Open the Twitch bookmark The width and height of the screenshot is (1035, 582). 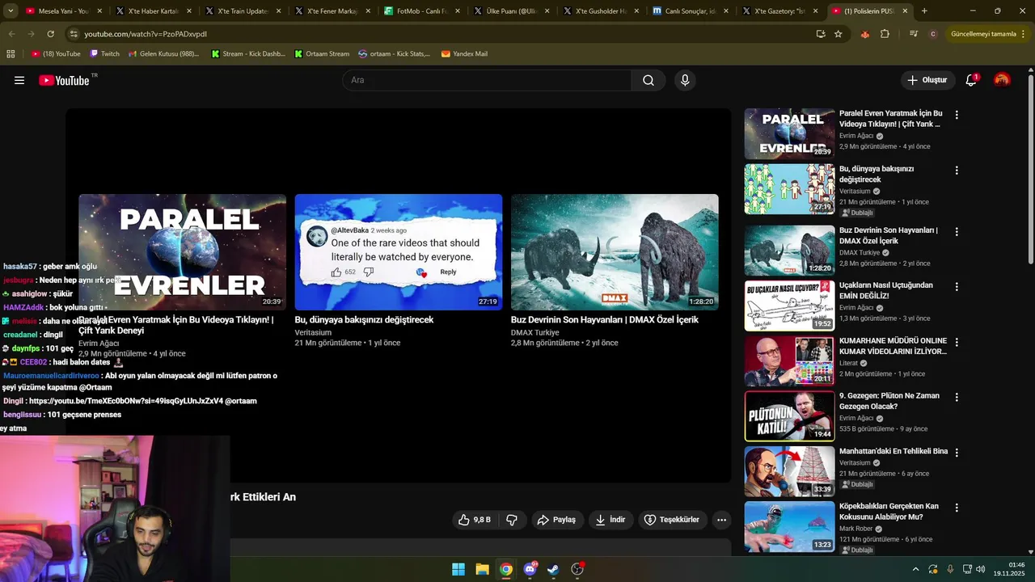(x=104, y=53)
